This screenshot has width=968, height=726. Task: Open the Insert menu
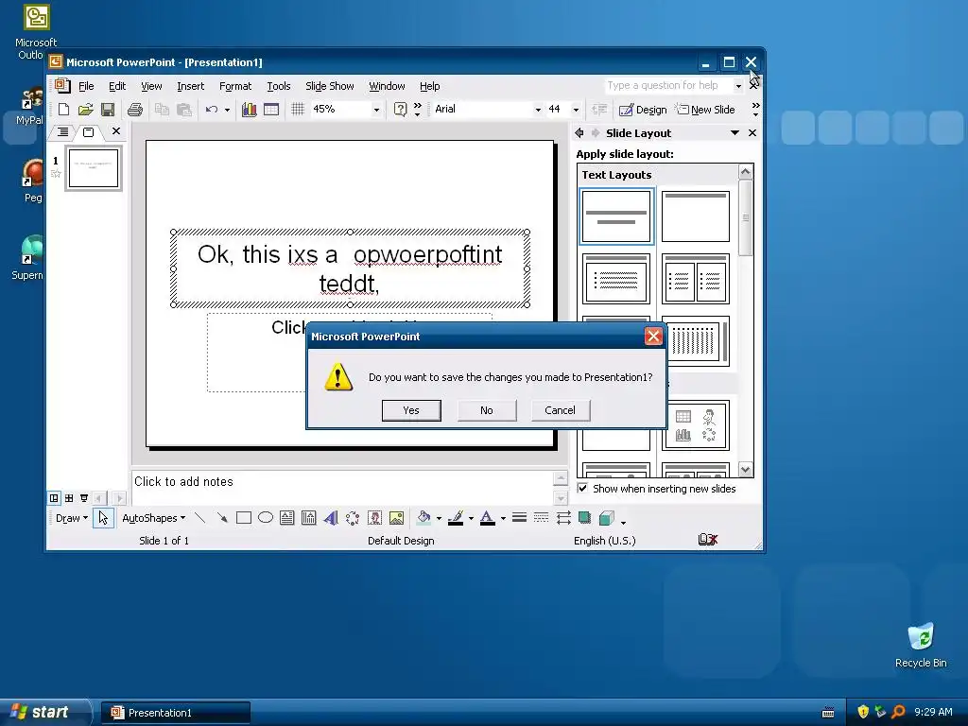pos(190,86)
